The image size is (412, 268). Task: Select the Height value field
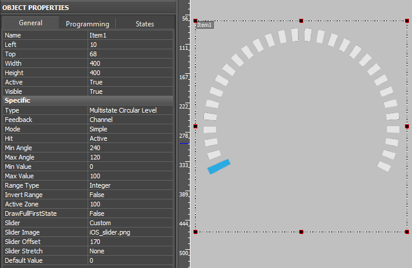coord(130,73)
